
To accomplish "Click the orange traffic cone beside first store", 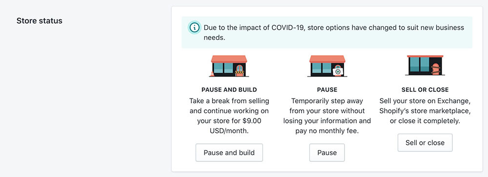I will [x=213, y=74].
